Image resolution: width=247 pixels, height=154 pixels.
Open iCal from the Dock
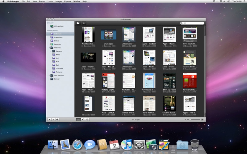[x=114, y=144]
